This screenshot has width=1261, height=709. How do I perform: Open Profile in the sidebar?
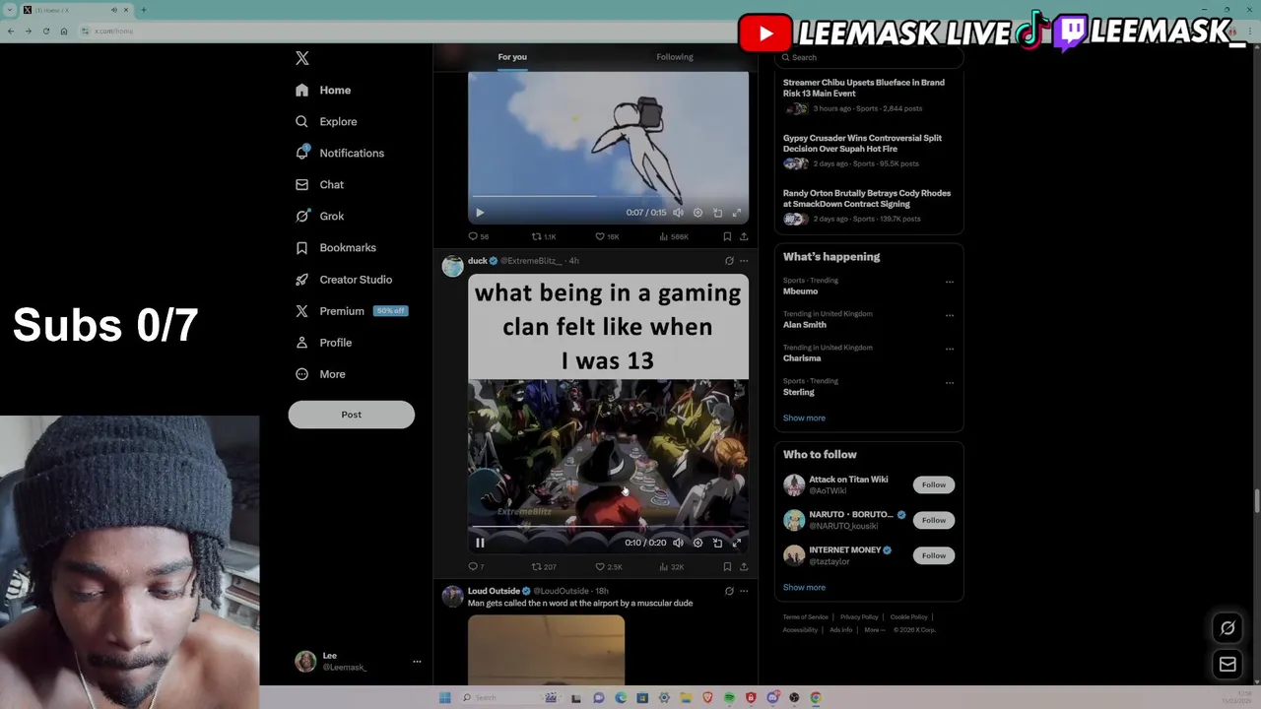click(x=323, y=342)
